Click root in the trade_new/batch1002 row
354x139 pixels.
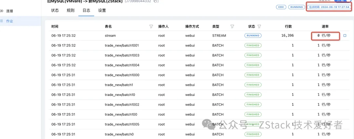click(x=161, y=104)
